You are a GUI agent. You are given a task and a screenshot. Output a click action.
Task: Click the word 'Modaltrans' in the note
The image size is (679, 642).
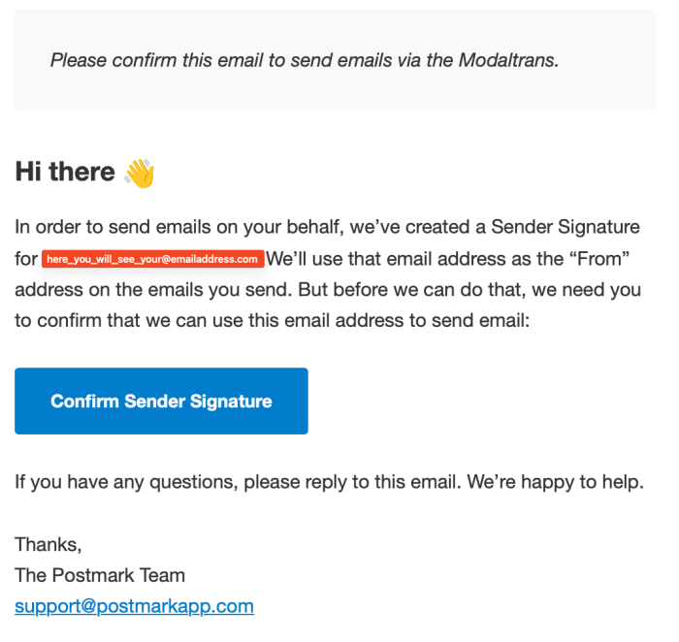pyautogui.click(x=509, y=60)
